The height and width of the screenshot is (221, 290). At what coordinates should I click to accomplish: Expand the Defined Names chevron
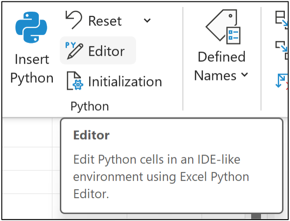tap(245, 75)
